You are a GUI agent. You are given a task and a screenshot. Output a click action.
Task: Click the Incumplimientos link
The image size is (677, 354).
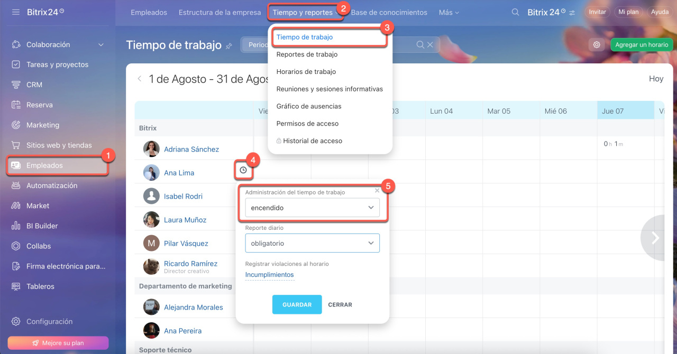(269, 275)
